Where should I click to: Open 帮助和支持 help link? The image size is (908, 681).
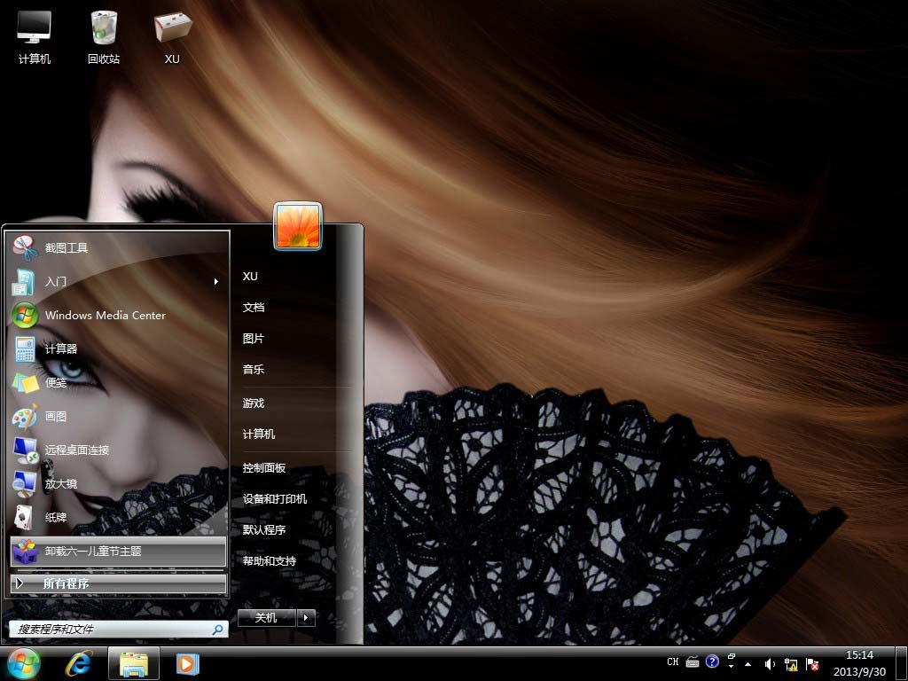coord(270,561)
